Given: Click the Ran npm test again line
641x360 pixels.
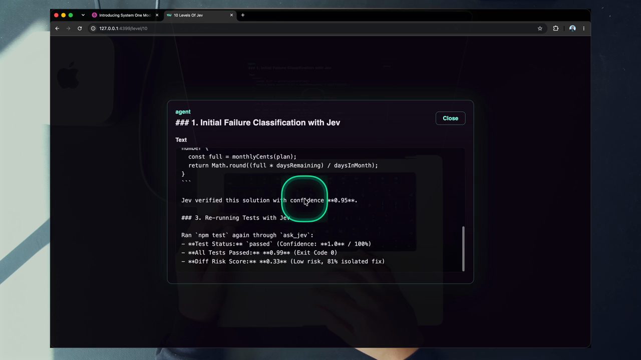Looking at the screenshot, I should 247,235.
